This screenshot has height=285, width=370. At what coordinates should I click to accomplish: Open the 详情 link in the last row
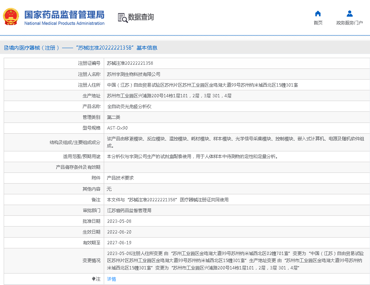112,279
